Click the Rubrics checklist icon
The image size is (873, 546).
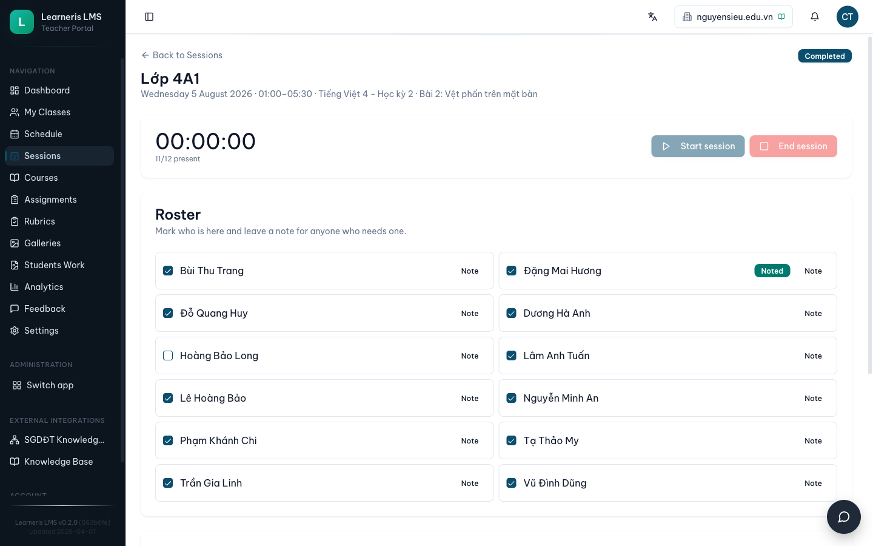pos(15,221)
